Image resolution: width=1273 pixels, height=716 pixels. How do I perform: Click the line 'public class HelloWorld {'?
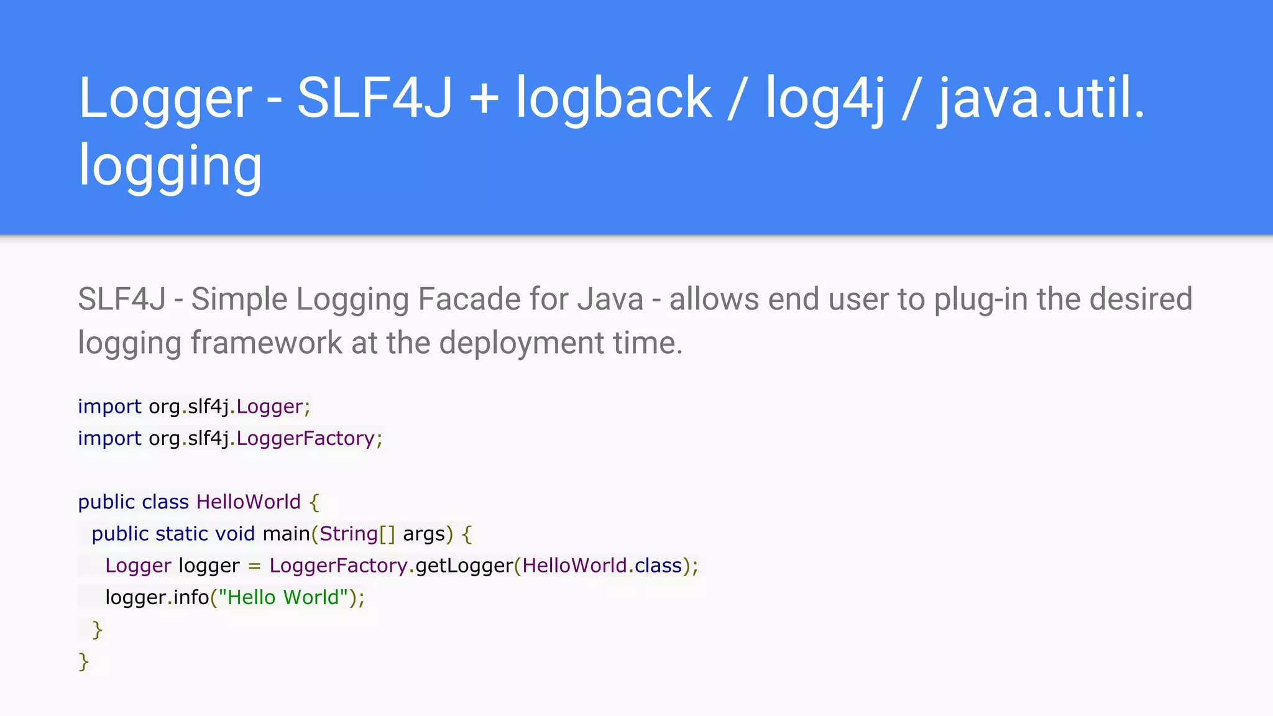click(x=199, y=502)
